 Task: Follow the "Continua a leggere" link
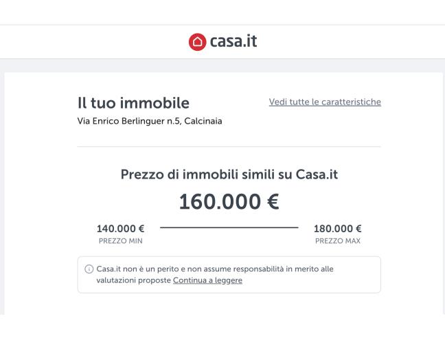click(207, 281)
